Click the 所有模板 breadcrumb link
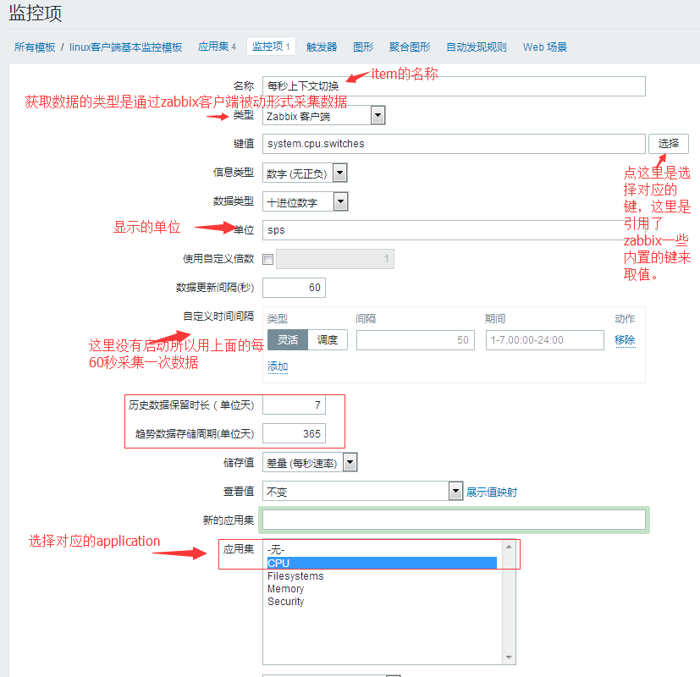Viewport: 700px width, 677px height. tap(35, 47)
